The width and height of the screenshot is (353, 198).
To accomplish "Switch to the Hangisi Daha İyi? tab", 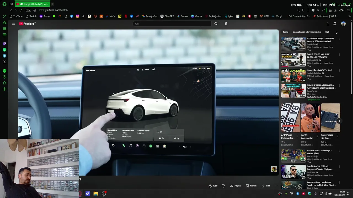I will (32, 4).
